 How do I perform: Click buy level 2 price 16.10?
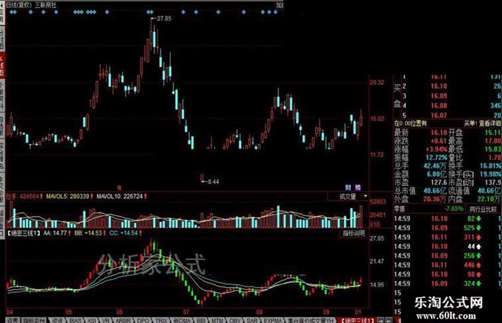pyautogui.click(x=439, y=86)
